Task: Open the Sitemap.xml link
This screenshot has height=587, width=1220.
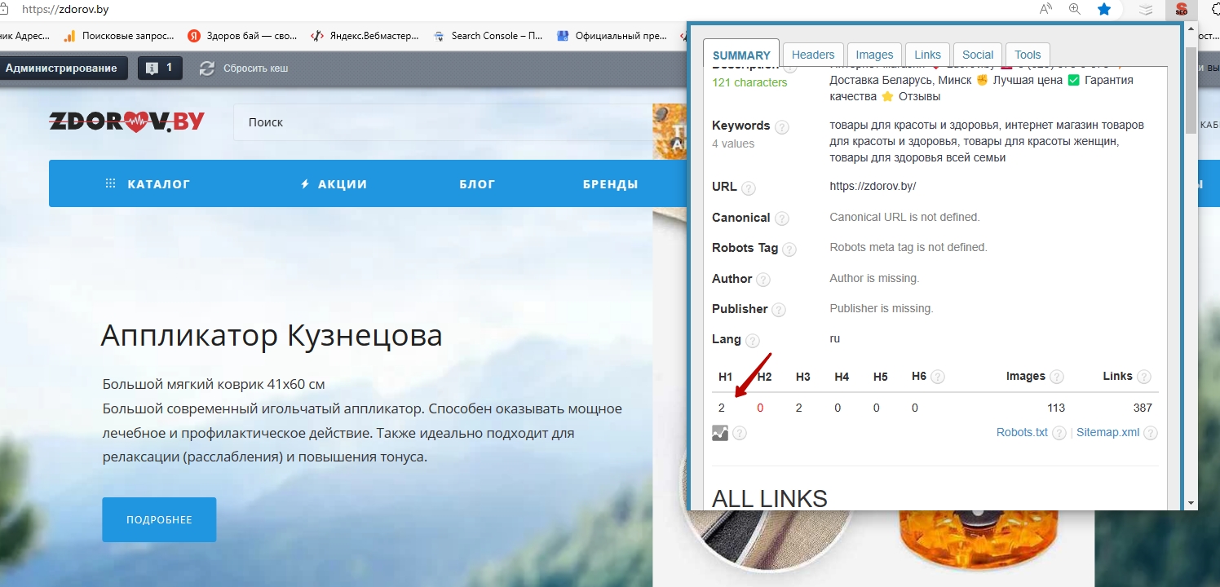Action: coord(1107,432)
